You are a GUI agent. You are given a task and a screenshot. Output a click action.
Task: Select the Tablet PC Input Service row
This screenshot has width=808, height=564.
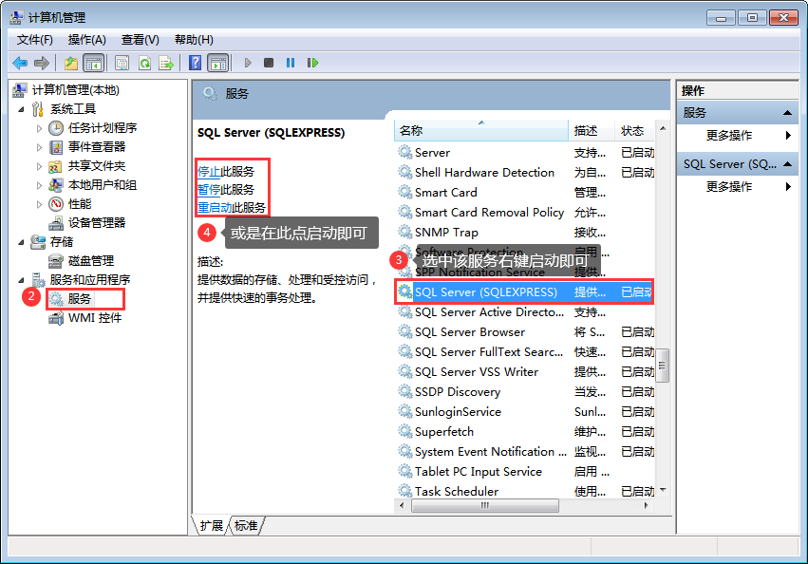pos(526,471)
